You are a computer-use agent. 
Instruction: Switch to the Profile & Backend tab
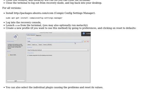click(31, 35)
